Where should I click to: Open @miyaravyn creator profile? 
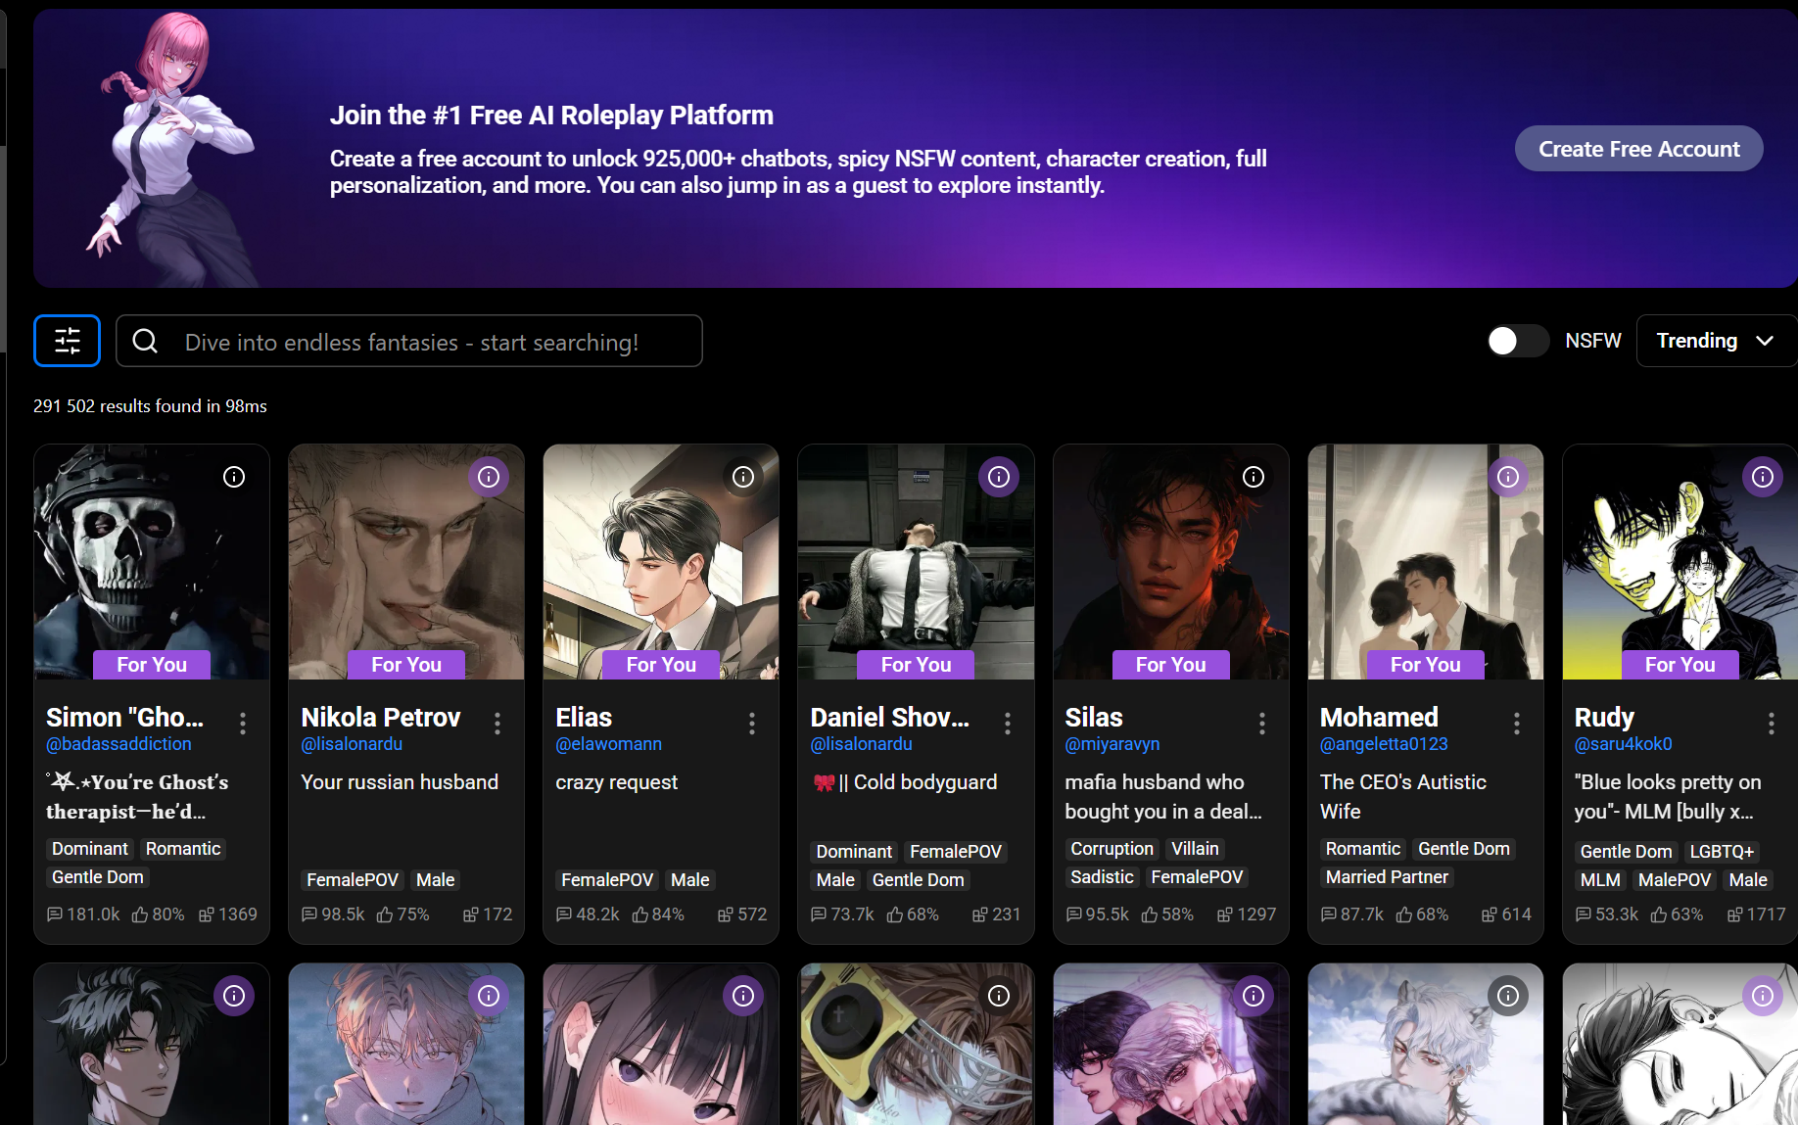[1112, 744]
